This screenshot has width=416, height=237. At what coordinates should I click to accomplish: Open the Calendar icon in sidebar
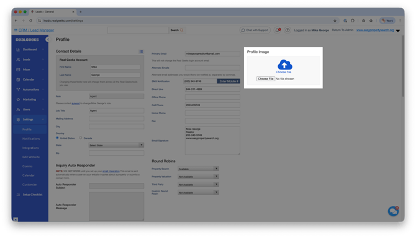[18, 79]
